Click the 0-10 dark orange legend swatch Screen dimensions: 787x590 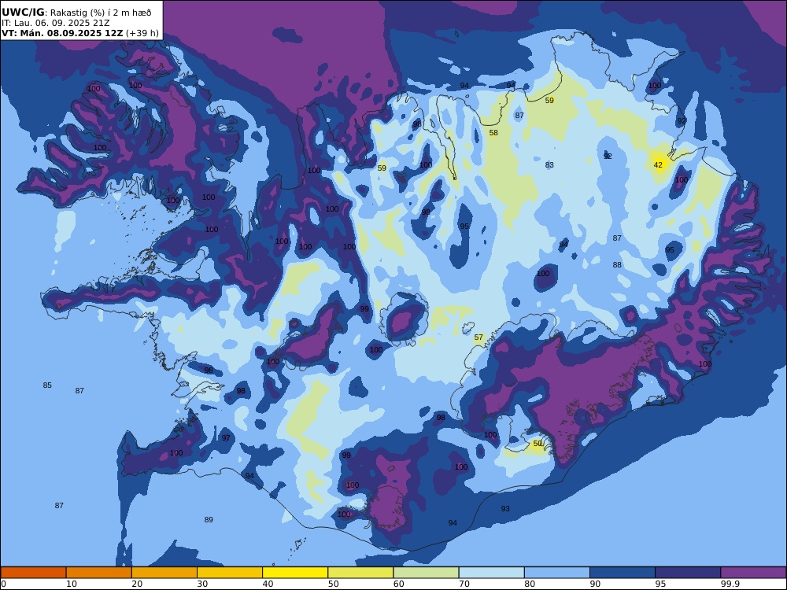34,573
